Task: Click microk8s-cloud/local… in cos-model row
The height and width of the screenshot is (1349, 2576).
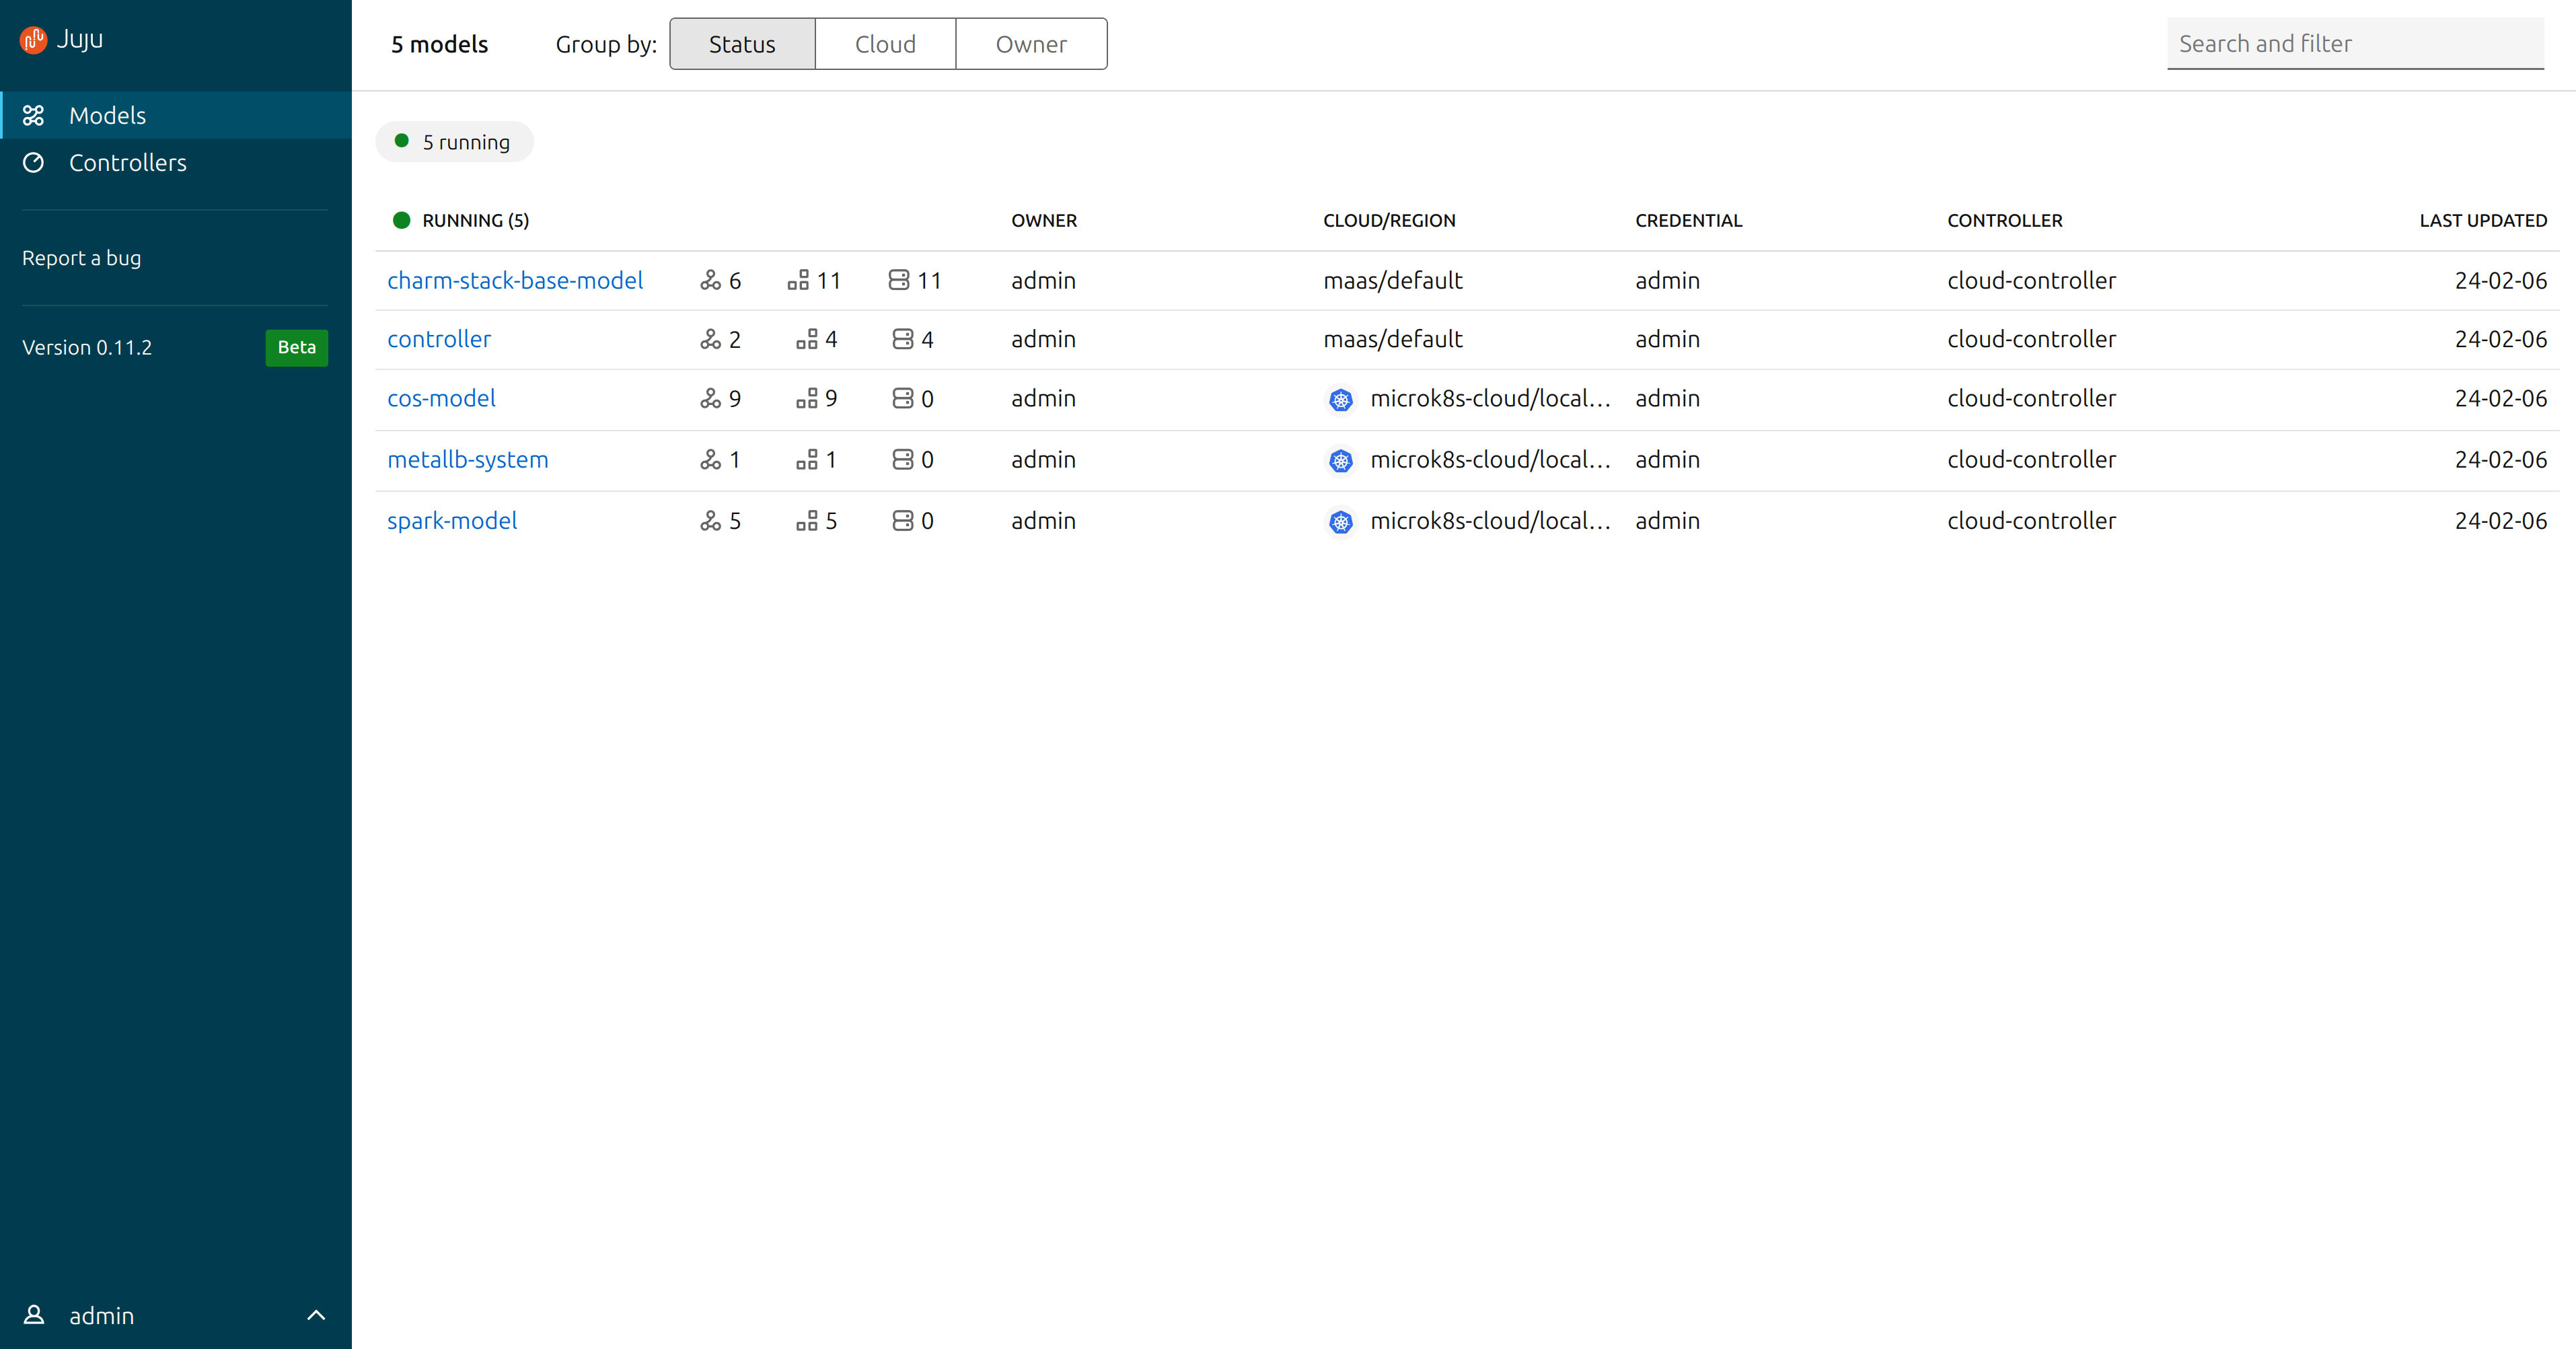Action: click(x=1490, y=398)
